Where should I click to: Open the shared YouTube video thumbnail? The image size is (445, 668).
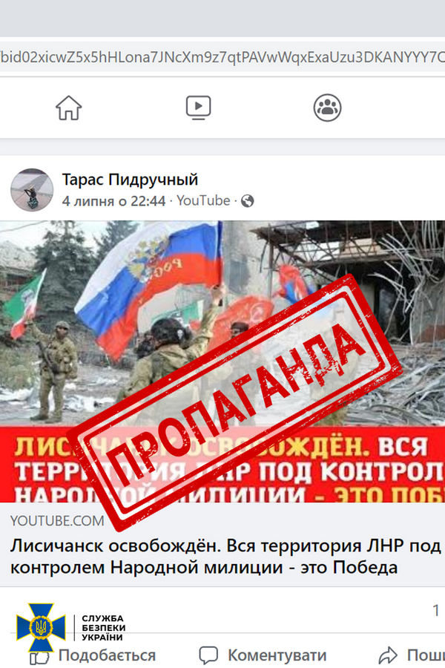[222, 361]
